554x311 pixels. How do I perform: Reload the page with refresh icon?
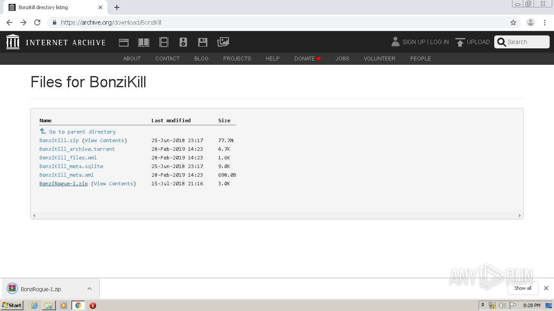pyautogui.click(x=37, y=22)
